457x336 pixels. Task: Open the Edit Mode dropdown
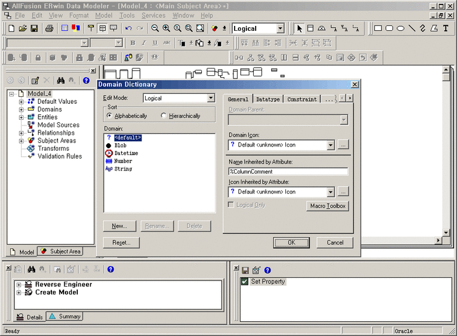(x=211, y=98)
